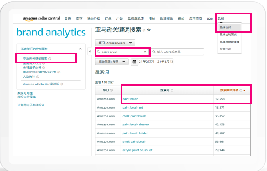Open the 目录 menu
This screenshot has height=171, width=267.
(x=68, y=19)
